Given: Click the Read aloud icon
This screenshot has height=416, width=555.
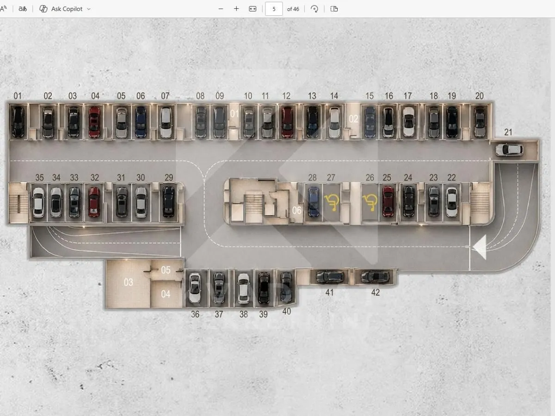Looking at the screenshot, I should (3, 9).
